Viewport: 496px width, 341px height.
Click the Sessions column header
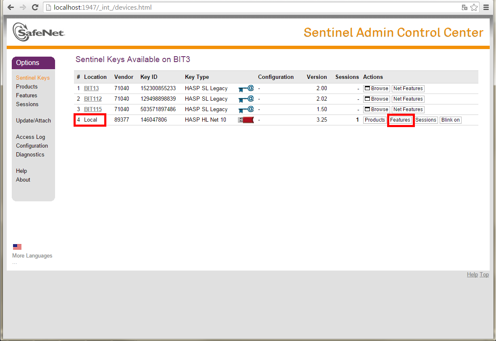tap(347, 77)
